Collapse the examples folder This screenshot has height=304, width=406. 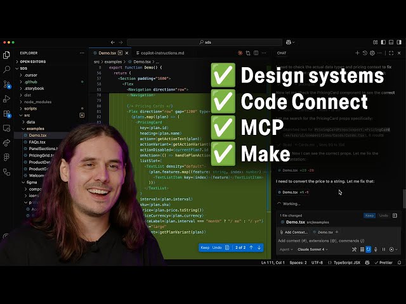(36, 129)
